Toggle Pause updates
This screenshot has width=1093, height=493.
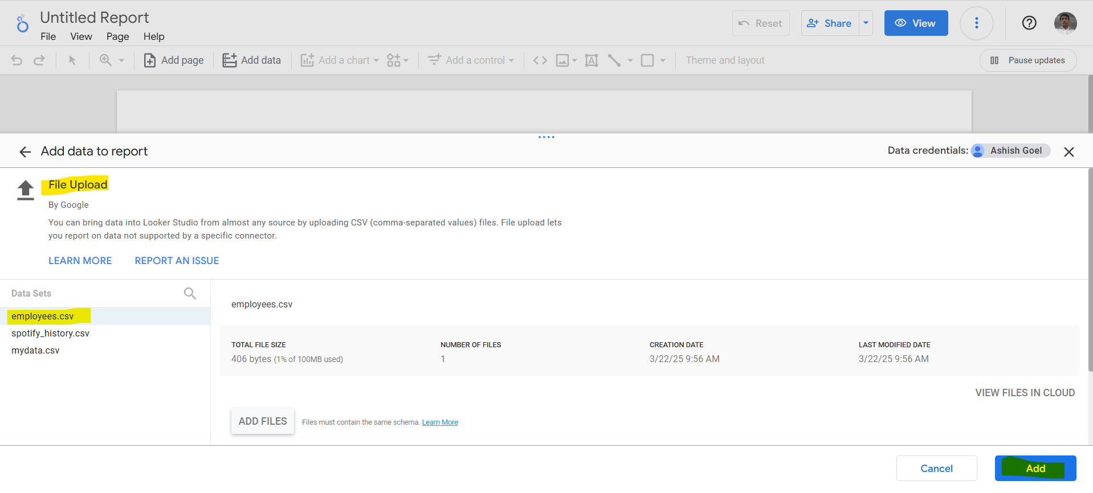click(x=1027, y=60)
